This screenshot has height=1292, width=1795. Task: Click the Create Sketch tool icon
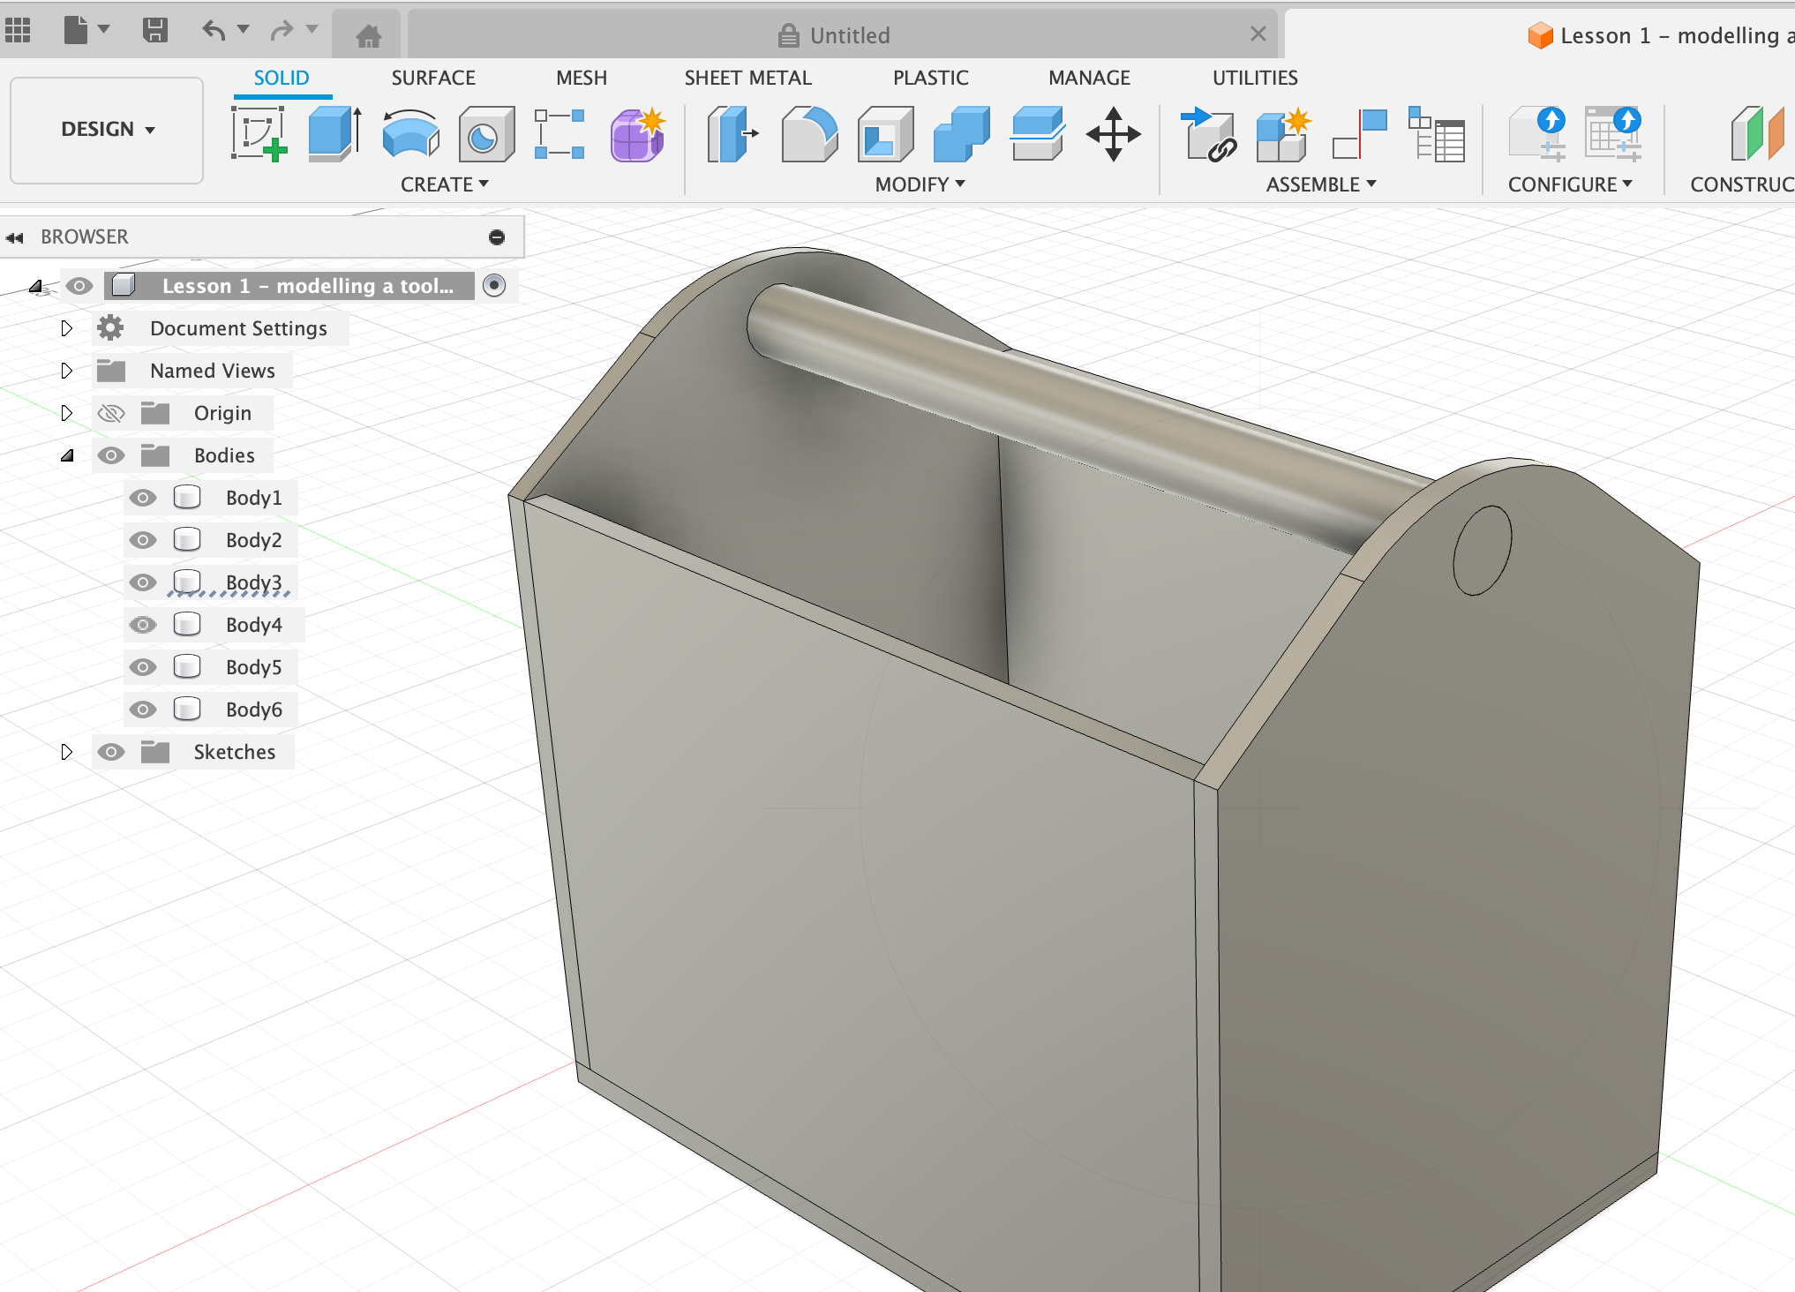pos(259,134)
